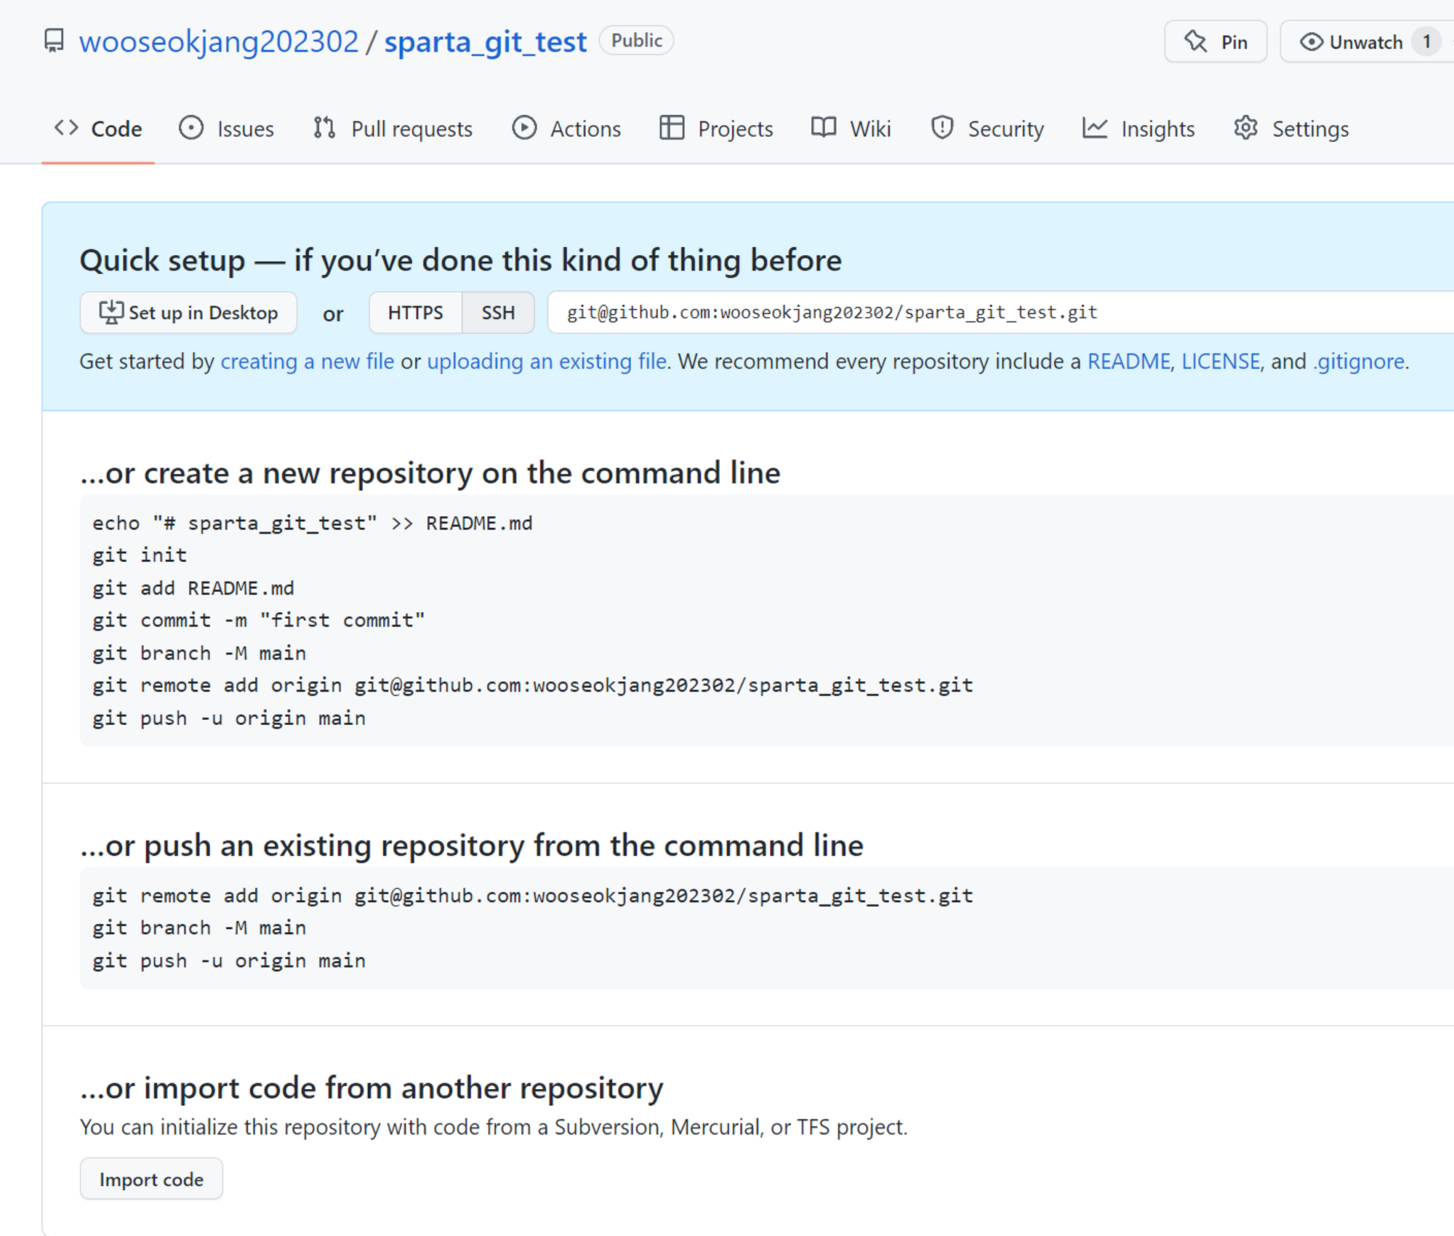This screenshot has width=1454, height=1236.
Task: Click the git add README.md line
Action: (193, 588)
